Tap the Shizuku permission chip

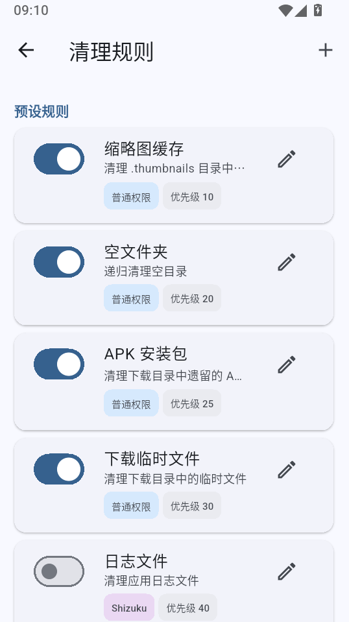(129, 607)
